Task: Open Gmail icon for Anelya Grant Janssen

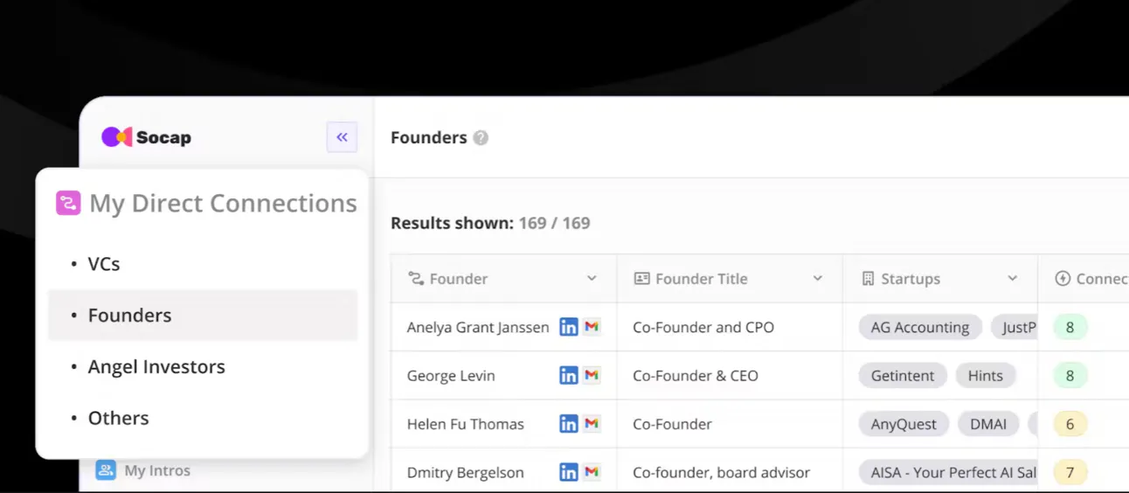Action: coord(592,327)
